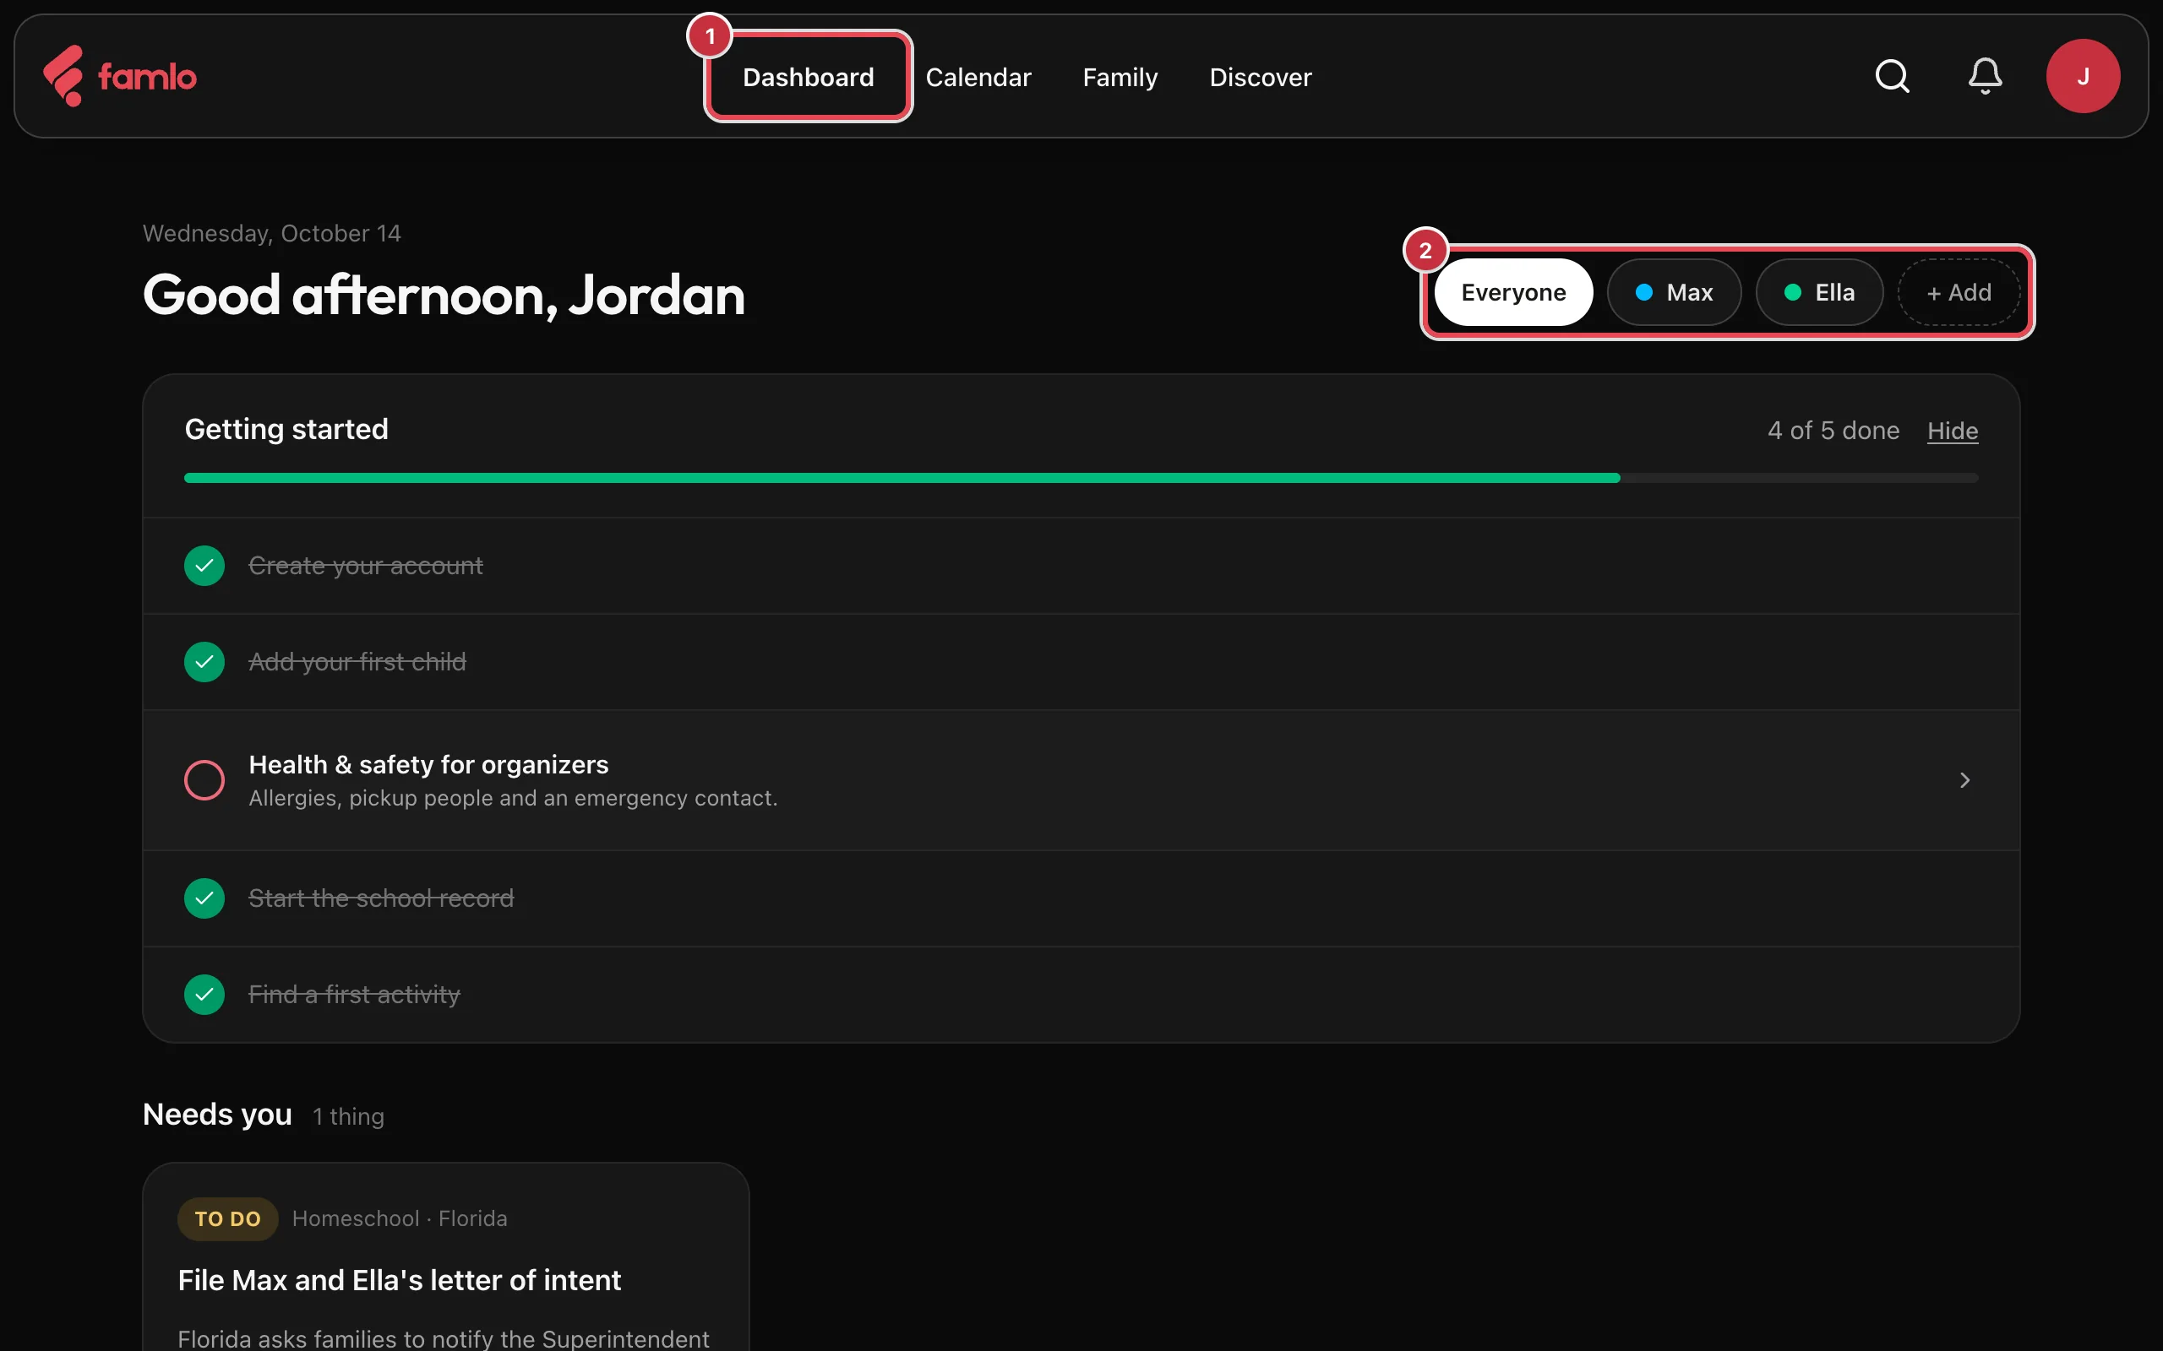
Task: Click 'Start the school record' text
Action: click(381, 898)
